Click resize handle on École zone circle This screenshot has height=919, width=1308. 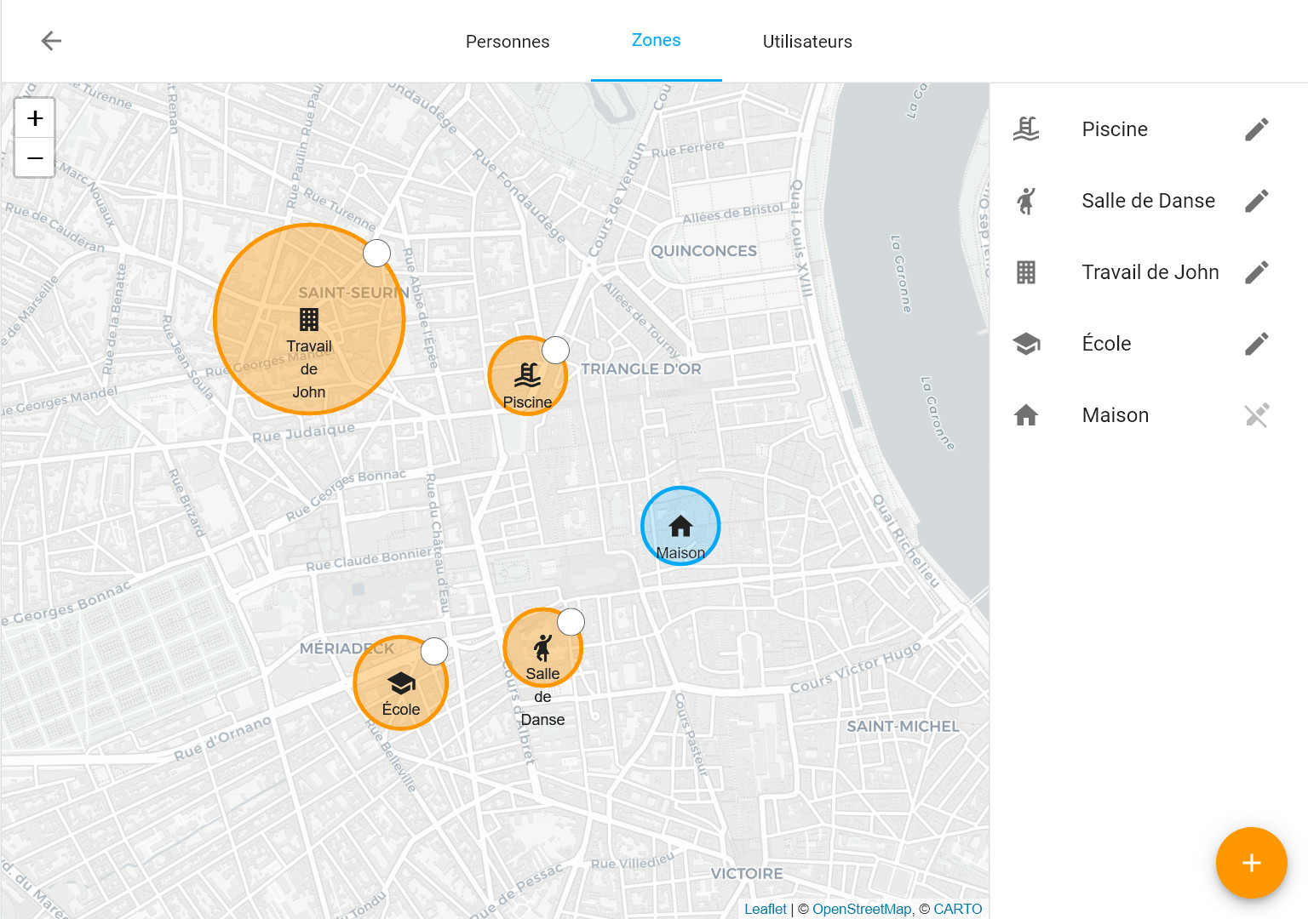point(434,651)
